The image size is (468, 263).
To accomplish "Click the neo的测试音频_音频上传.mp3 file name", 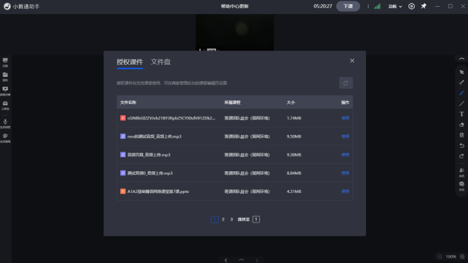I will (x=154, y=136).
